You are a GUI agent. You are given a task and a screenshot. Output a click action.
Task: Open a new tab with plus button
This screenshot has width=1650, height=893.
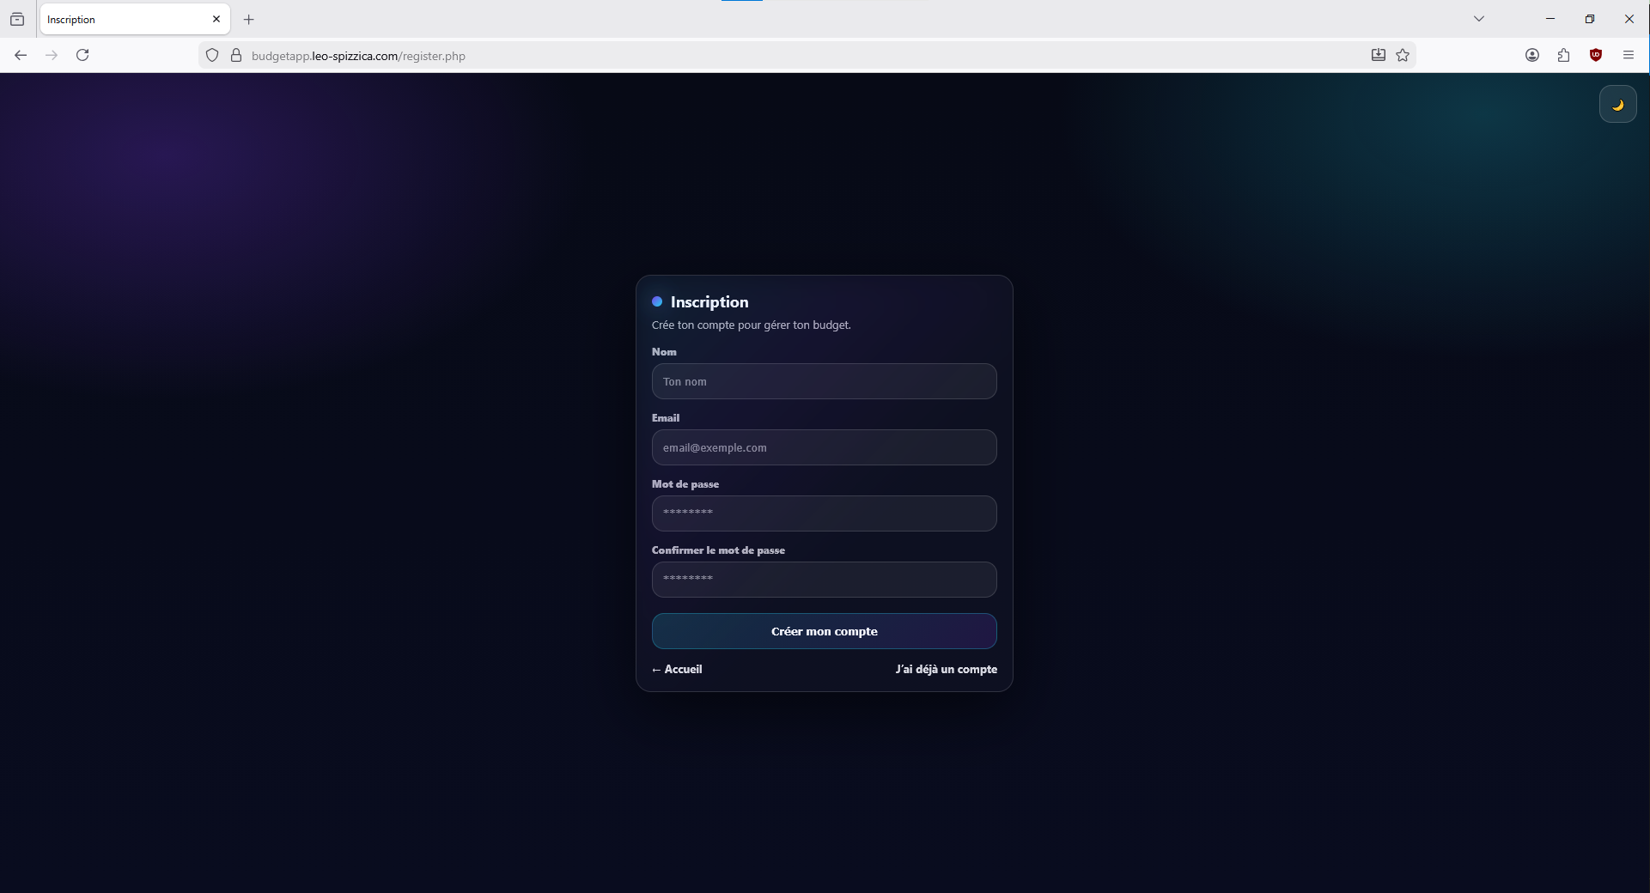[249, 19]
